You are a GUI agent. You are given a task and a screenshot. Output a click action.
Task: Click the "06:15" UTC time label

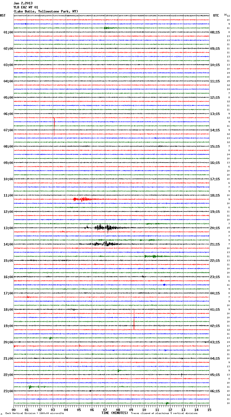point(215,391)
